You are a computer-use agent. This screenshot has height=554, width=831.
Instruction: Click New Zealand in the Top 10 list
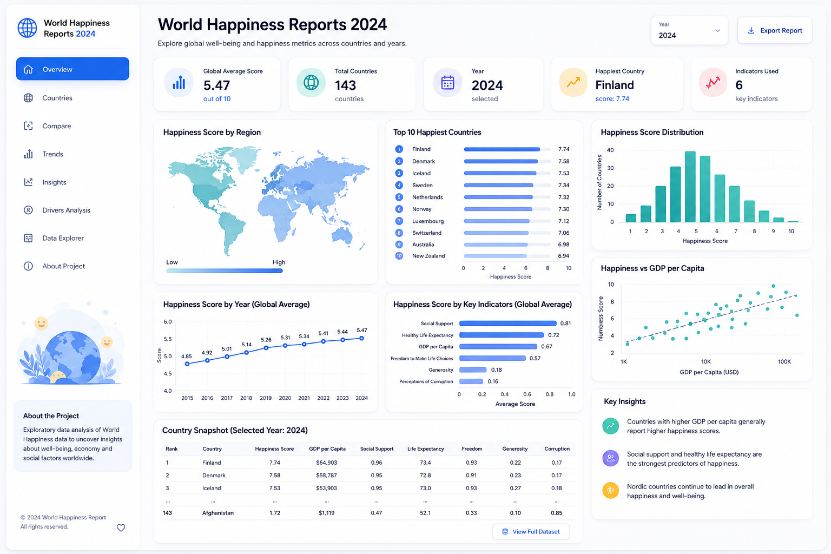(x=428, y=256)
